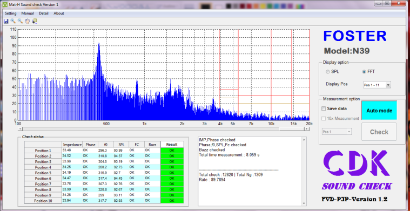
Task: Click the Phase OK cell in Position 2
Action: (x=90, y=156)
